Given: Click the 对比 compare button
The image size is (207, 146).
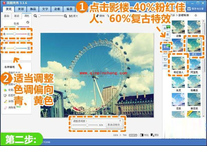Looking at the screenshot, I should 145,135.
